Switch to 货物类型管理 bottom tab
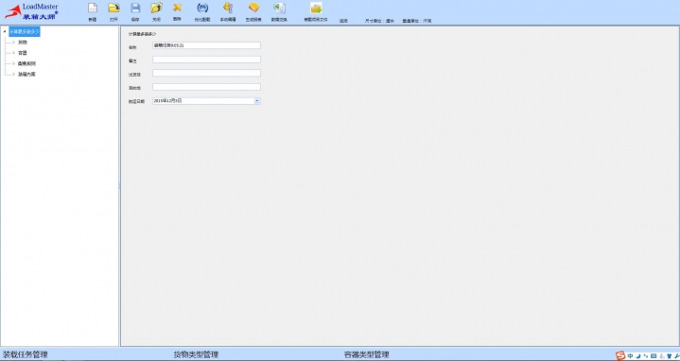This screenshot has width=680, height=361. pyautogui.click(x=196, y=354)
